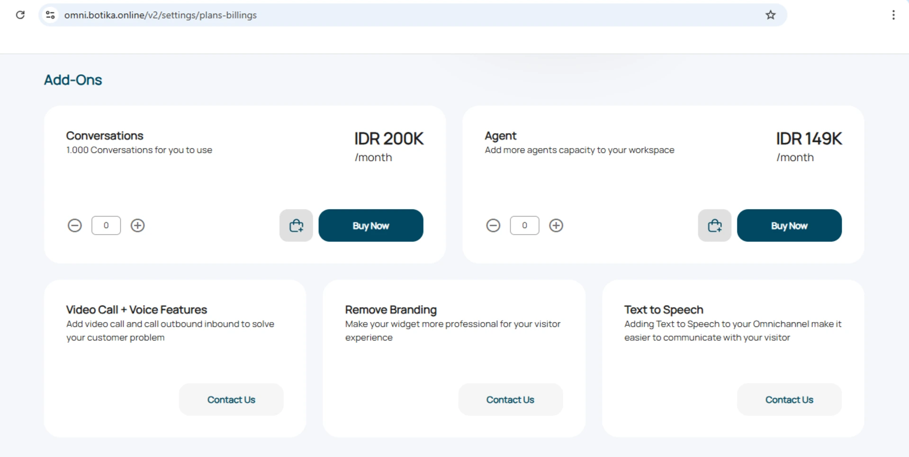
Task: Increase Conversations quantity with plus icon
Action: pos(138,226)
